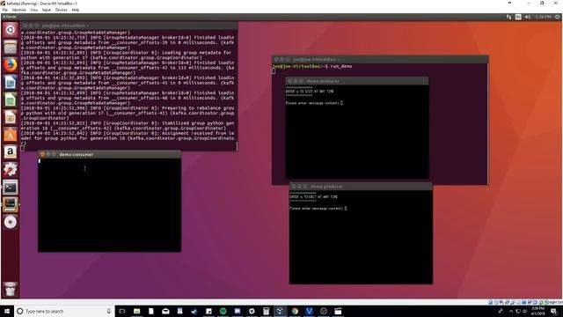Click the Ubuntu network indicator icon

[x=508, y=17]
